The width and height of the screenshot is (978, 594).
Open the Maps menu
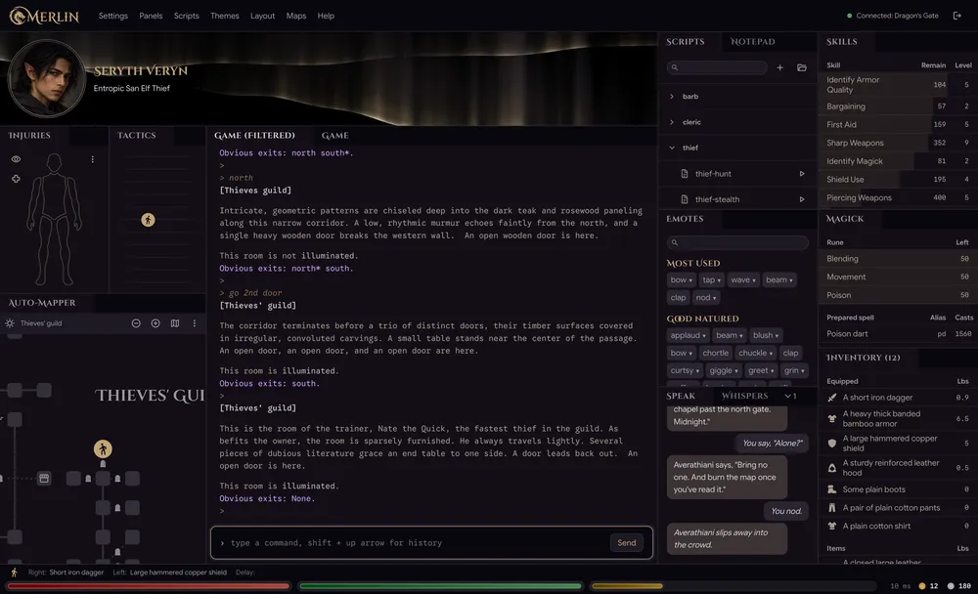point(295,16)
